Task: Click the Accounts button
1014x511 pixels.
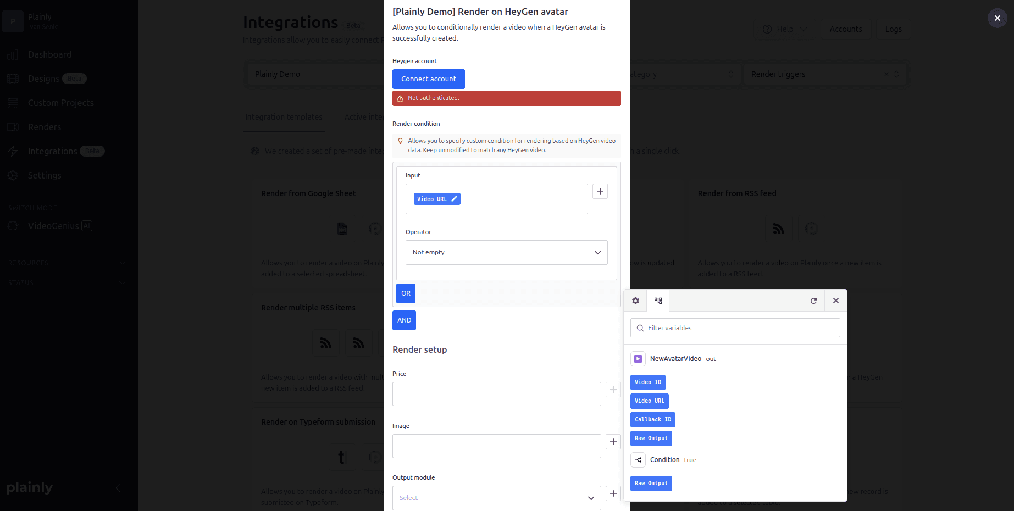Action: click(x=845, y=29)
